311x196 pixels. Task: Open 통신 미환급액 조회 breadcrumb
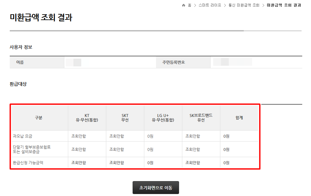244,5
